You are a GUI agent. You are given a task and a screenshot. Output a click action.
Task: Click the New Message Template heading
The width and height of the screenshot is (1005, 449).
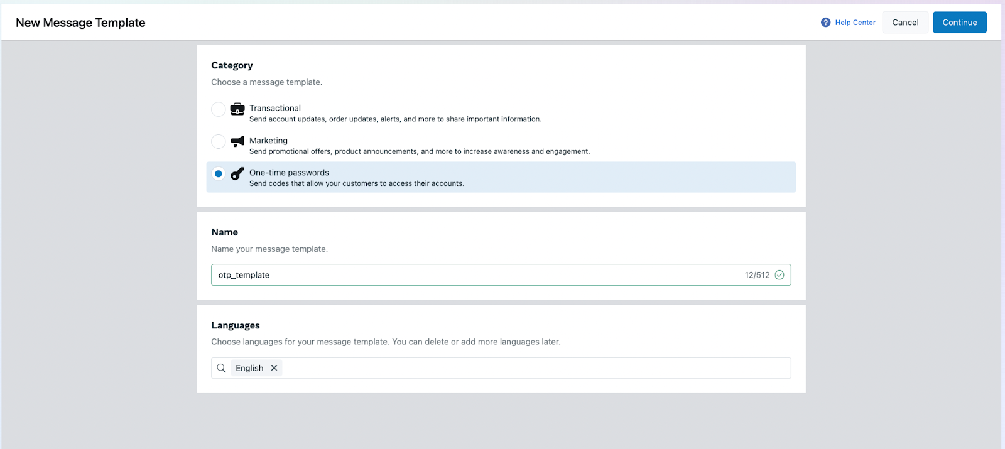[x=80, y=23]
